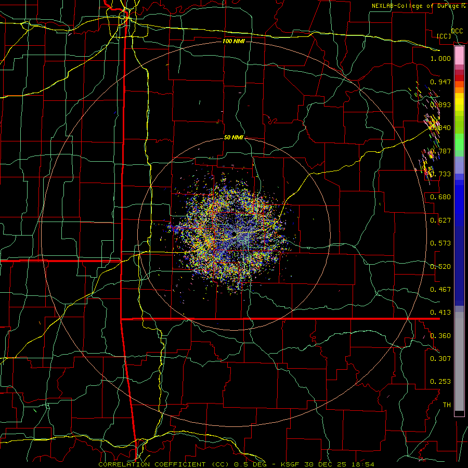The image size is (468, 468).
Task: Select the 0.307 scale value
Action: (440, 359)
